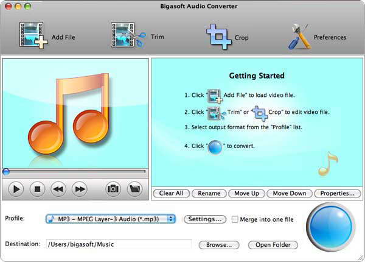
Task: Click the "Getting Started" heading
Action: (x=257, y=76)
